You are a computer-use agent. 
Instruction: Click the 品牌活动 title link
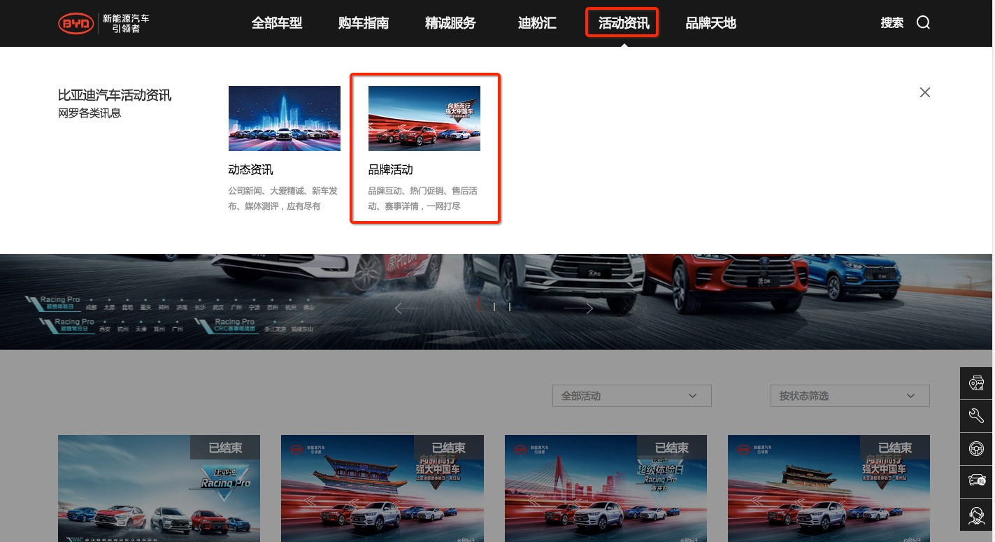pyautogui.click(x=390, y=169)
